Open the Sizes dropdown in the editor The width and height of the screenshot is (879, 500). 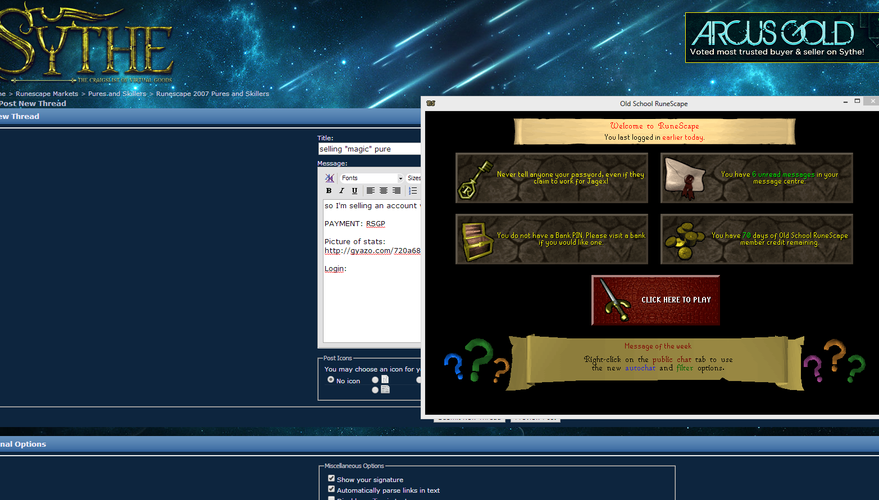[413, 178]
